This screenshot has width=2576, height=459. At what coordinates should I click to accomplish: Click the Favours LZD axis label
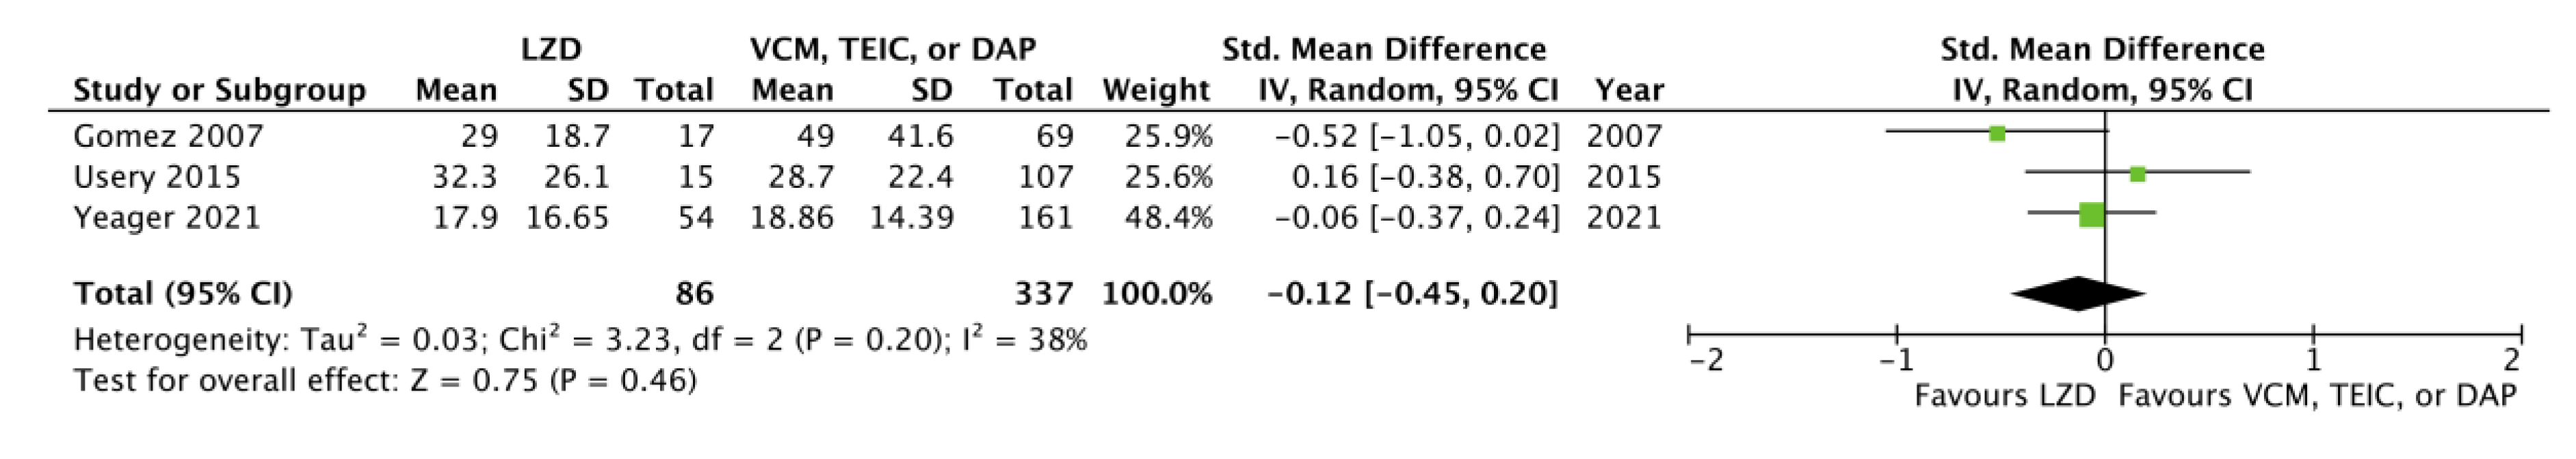pos(2004,395)
